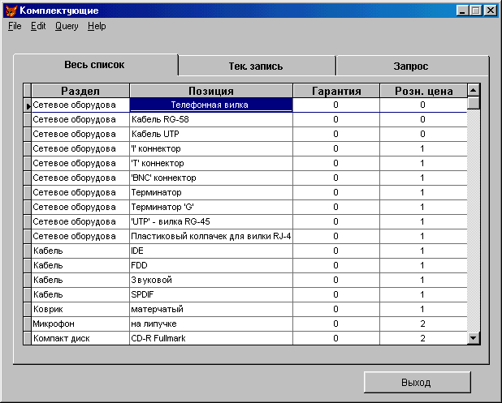Click the price cell of Телефонная вилка row
This screenshot has width=502, height=403.
tap(423, 105)
